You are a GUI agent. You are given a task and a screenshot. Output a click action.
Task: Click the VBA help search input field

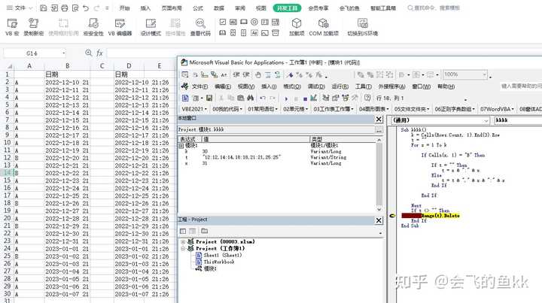tap(521, 86)
